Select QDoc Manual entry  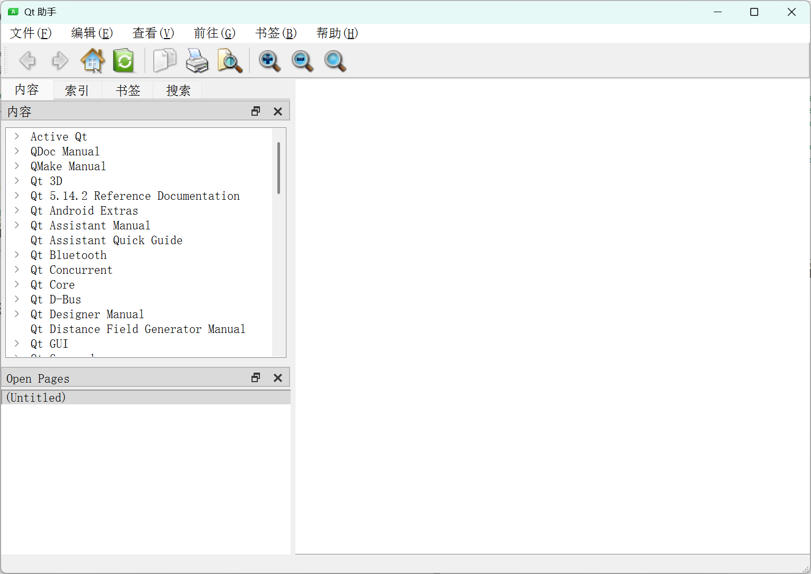(x=65, y=151)
